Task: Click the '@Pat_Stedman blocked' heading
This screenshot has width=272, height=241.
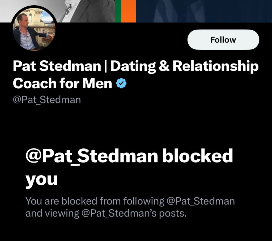Action: pos(129,156)
